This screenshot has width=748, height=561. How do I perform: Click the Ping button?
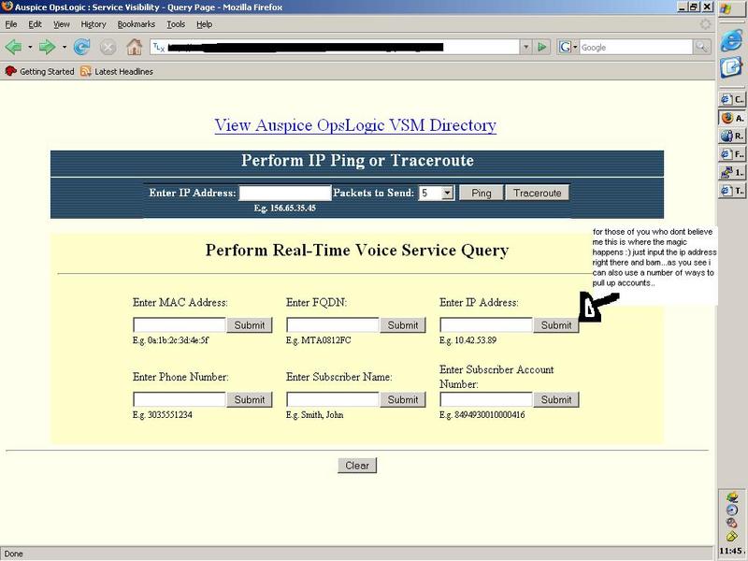481,193
